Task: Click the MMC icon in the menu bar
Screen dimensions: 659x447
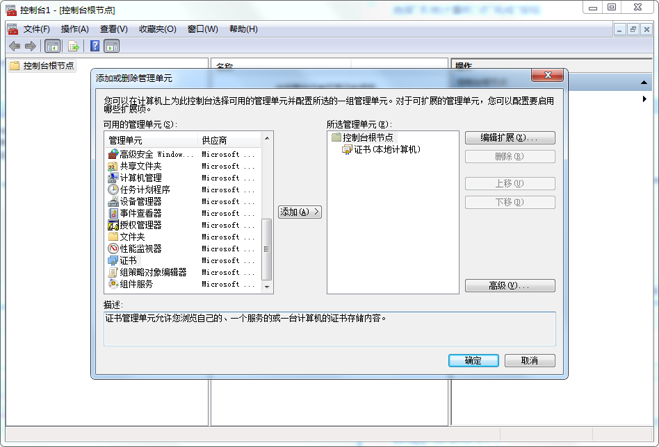Action: tap(13, 29)
